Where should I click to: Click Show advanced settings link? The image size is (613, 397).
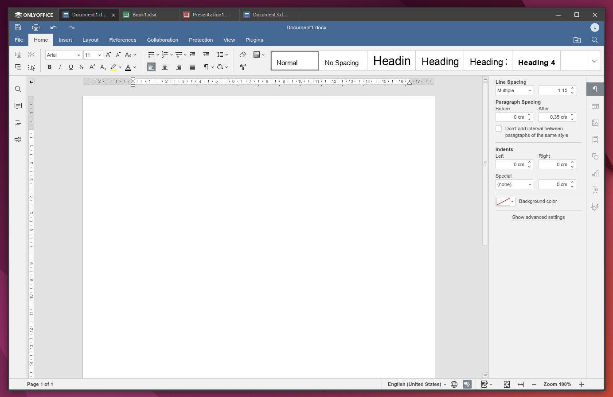pos(539,217)
